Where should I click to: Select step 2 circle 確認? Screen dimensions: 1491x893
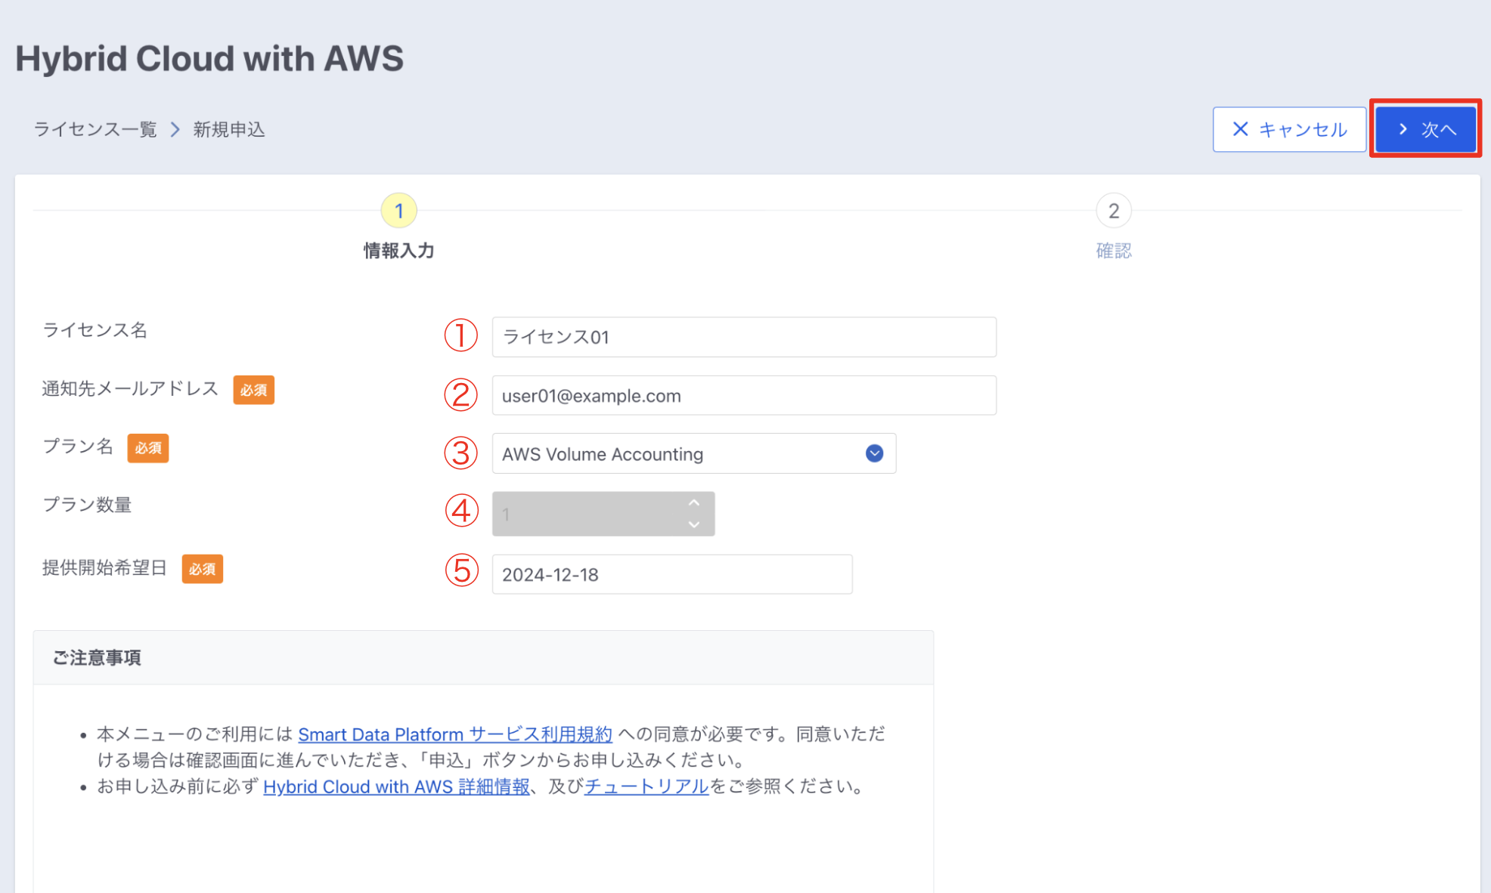(x=1114, y=211)
